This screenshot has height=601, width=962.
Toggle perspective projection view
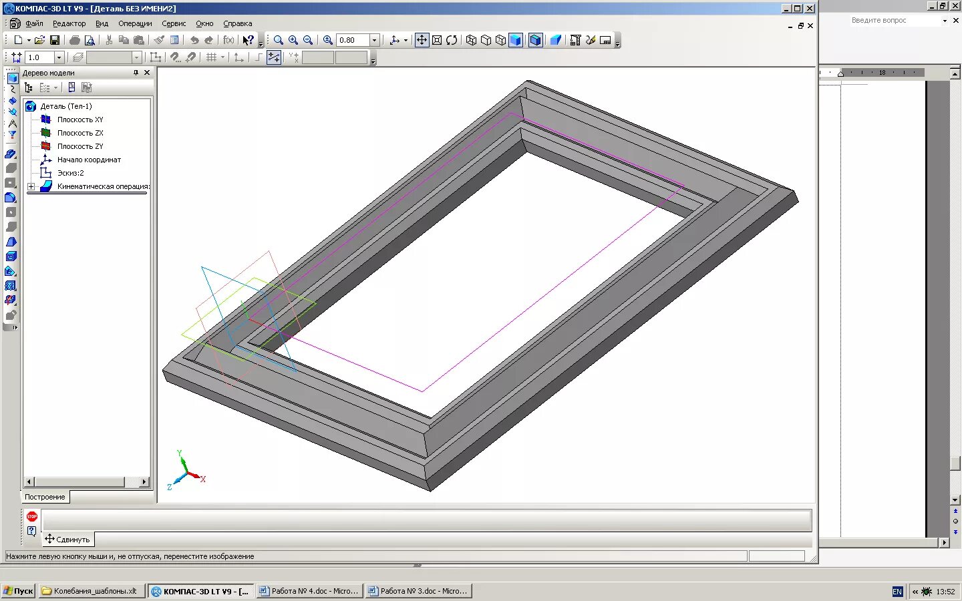point(555,40)
